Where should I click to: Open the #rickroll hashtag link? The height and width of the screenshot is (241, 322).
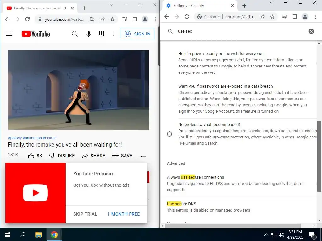coord(49,138)
